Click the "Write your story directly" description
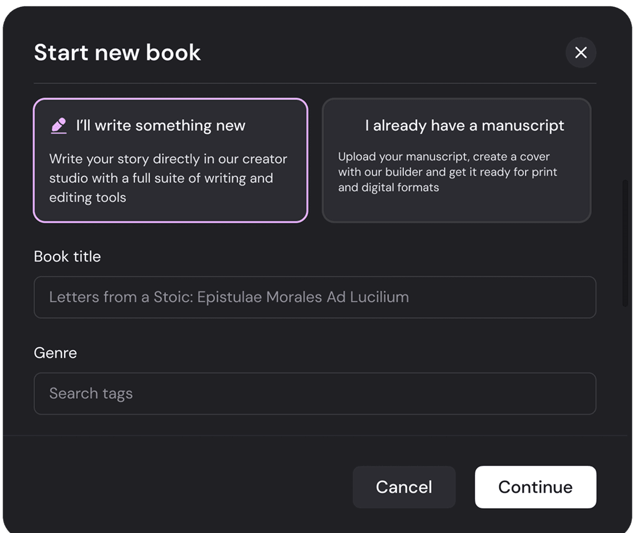Image resolution: width=635 pixels, height=533 pixels. click(168, 178)
